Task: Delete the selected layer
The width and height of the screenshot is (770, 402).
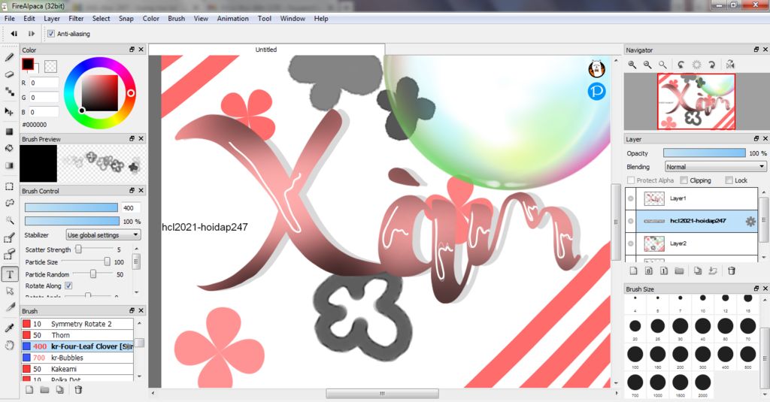Action: 731,271
